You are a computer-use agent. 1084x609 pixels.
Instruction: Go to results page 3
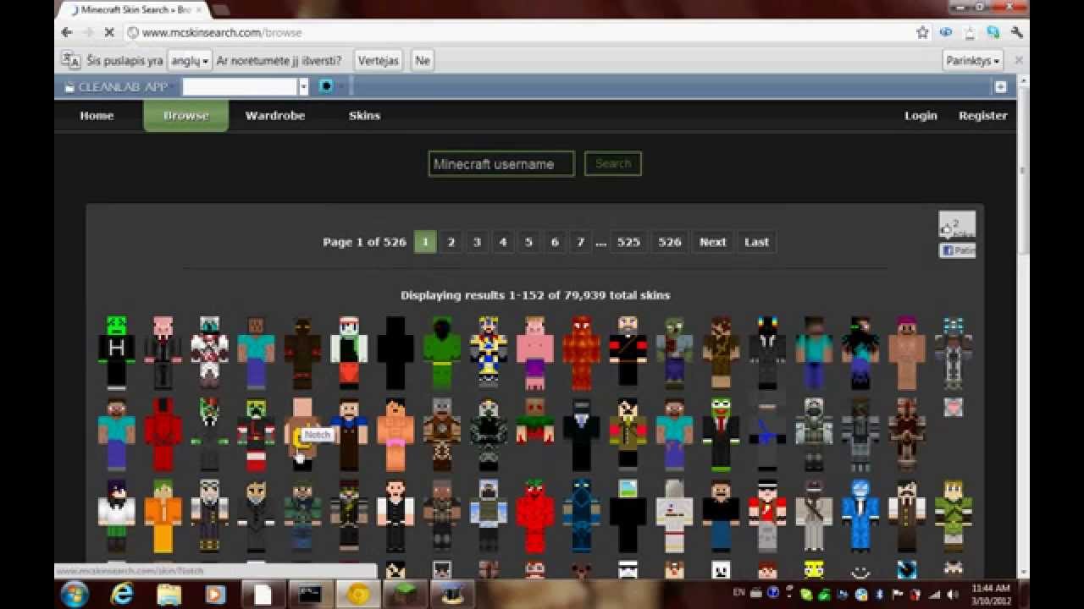pos(477,242)
